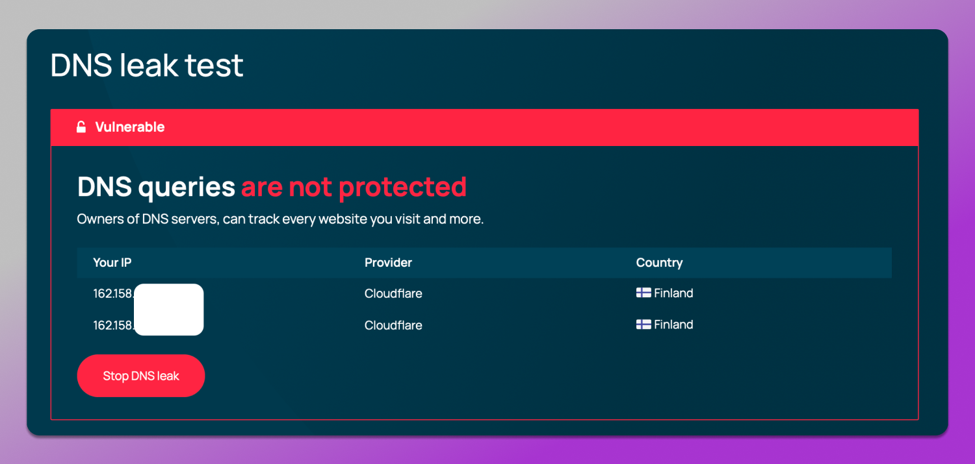Select the Cloudflare entry in the second row
975x464 pixels.
[393, 325]
